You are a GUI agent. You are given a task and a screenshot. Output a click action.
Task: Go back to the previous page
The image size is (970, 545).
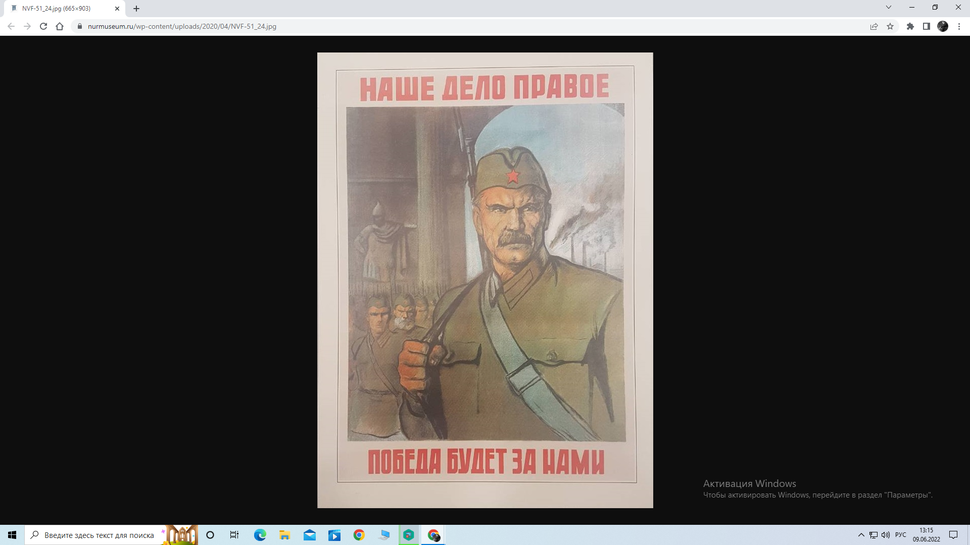(11, 26)
